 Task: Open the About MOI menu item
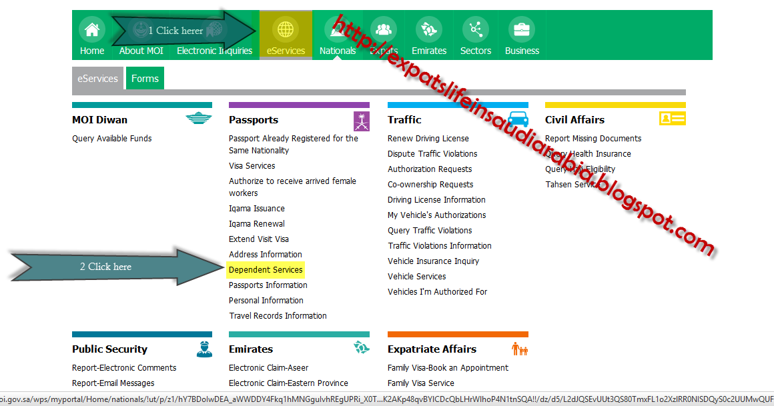click(141, 50)
